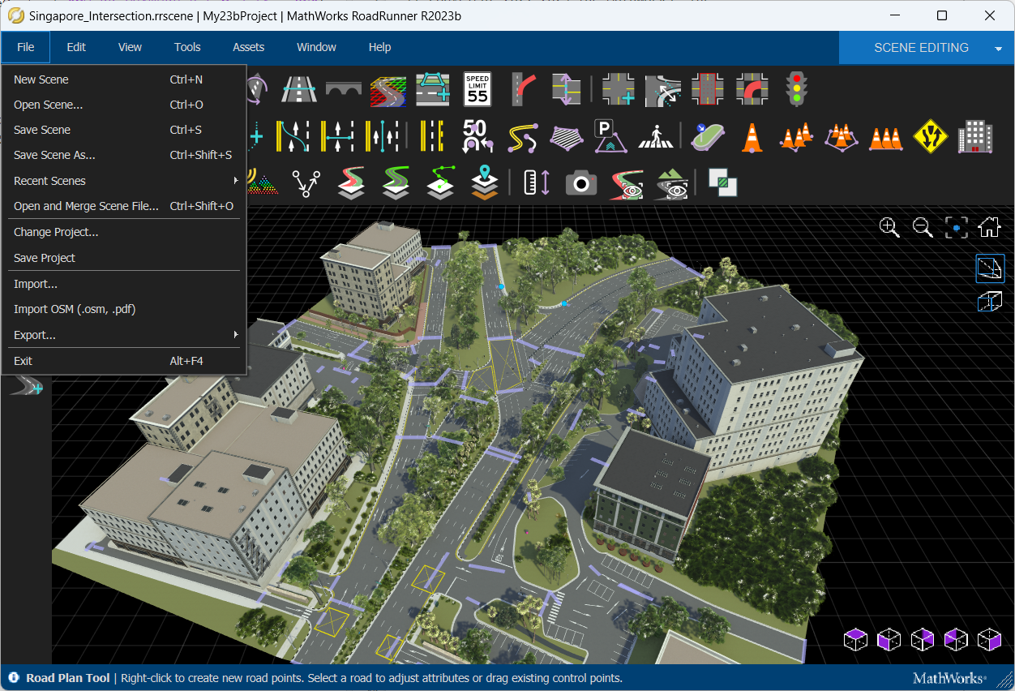Choose Import OSM (.osm, .pdf) option
The height and width of the screenshot is (691, 1015).
point(74,309)
